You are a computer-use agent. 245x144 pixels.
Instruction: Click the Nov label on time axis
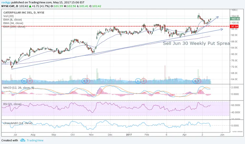point(91,135)
